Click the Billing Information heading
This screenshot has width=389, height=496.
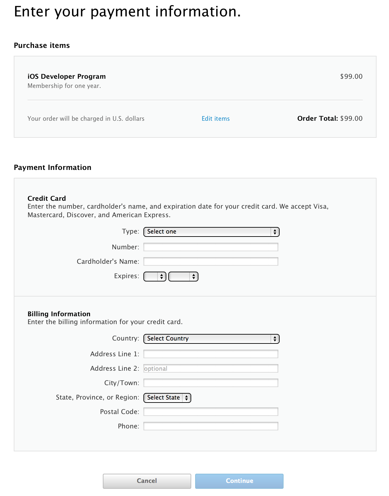tap(59, 314)
